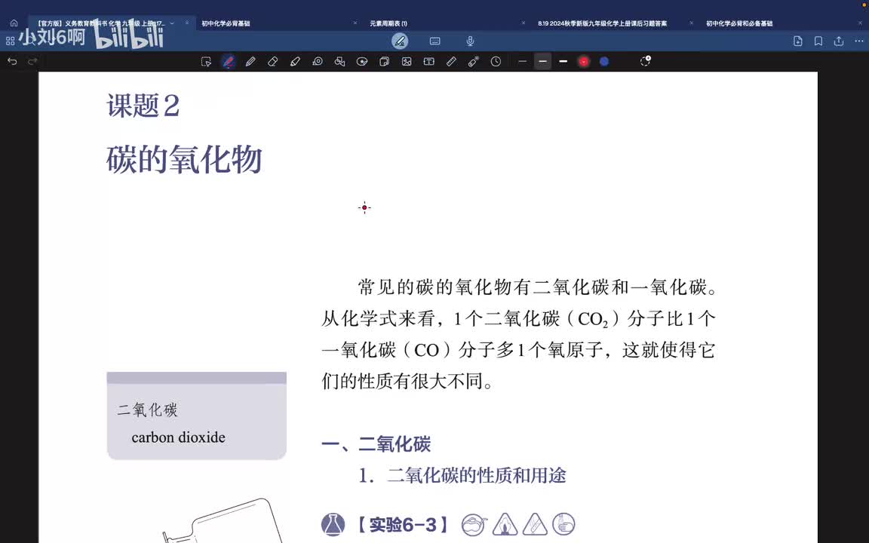The image size is (869, 543).
Task: Choose the pencil tool
Action: tap(250, 62)
